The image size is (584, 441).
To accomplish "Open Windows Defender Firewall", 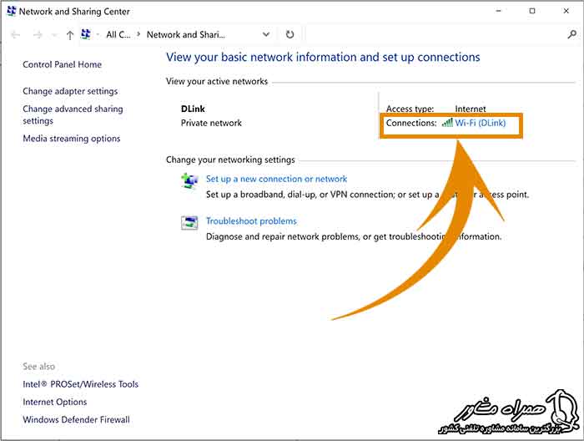I will click(x=77, y=420).
